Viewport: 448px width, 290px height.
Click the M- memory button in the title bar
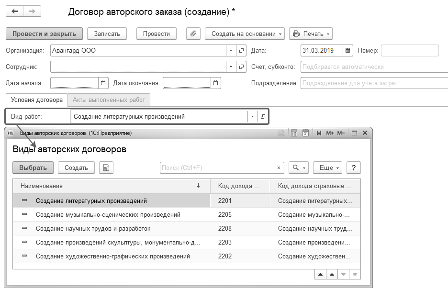pyautogui.click(x=341, y=133)
